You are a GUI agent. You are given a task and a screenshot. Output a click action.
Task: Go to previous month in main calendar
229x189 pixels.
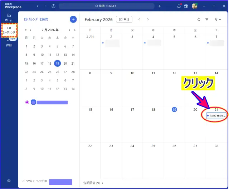point(139,19)
